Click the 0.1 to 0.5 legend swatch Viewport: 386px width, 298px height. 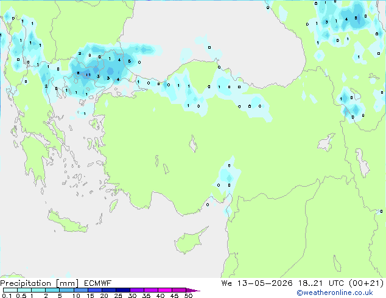10,290
